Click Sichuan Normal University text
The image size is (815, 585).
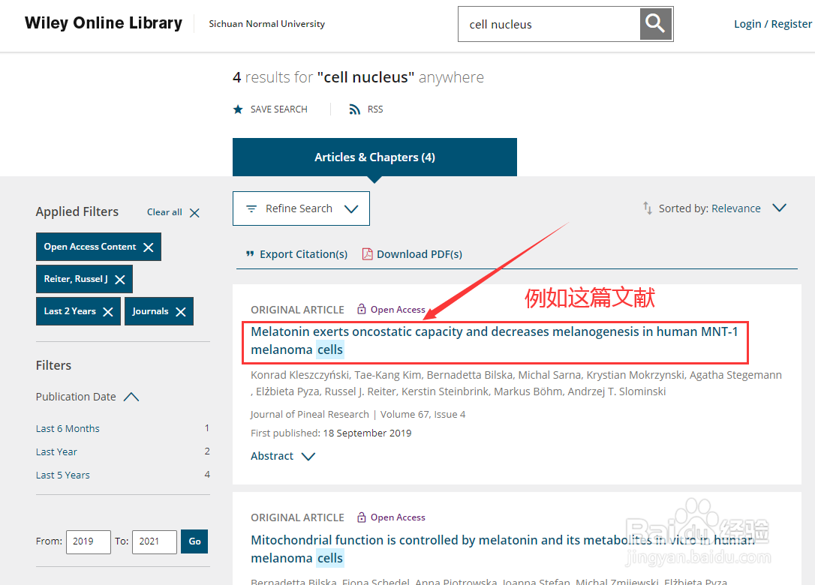[266, 24]
